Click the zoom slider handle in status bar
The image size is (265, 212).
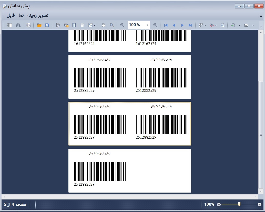tap(239, 204)
